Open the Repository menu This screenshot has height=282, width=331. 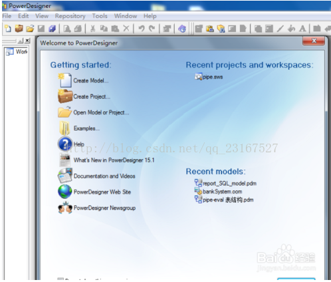click(x=70, y=16)
